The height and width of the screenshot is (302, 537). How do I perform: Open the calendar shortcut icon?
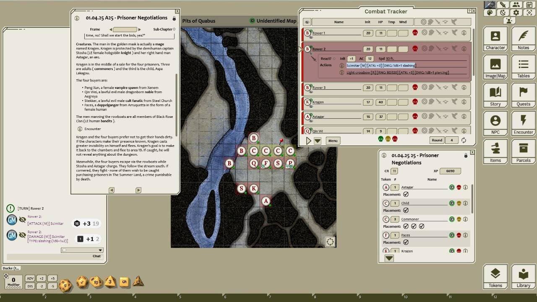pyautogui.click(x=529, y=5)
